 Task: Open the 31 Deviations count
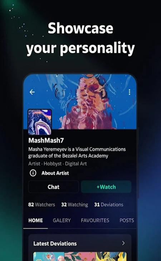click(x=109, y=205)
